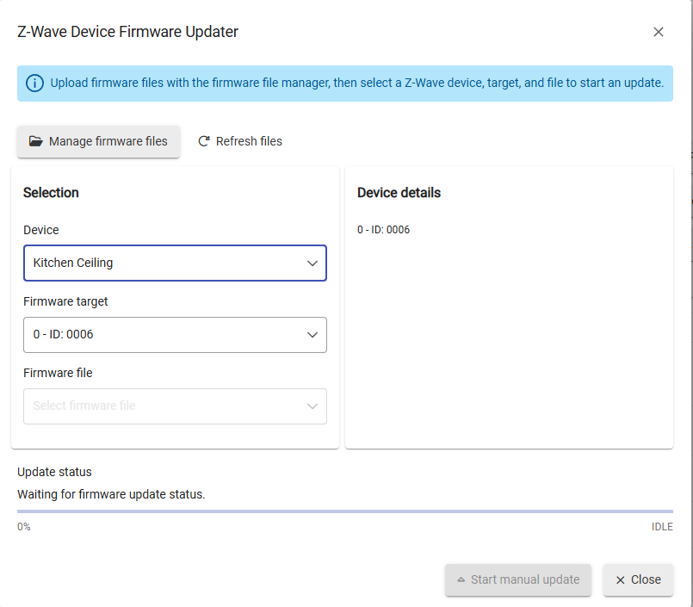Click the firmware update progress bar

click(x=345, y=511)
